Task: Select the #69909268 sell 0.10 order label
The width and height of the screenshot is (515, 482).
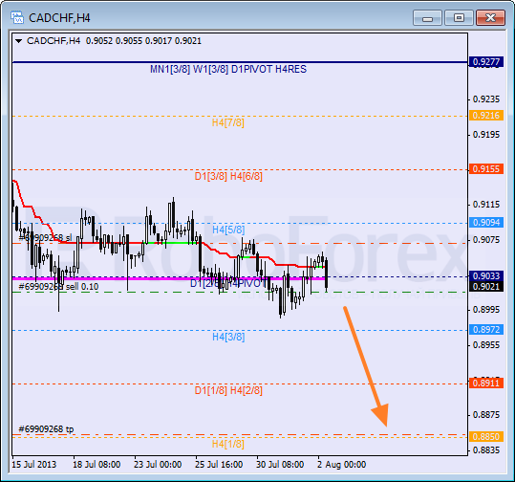Action: (x=58, y=287)
